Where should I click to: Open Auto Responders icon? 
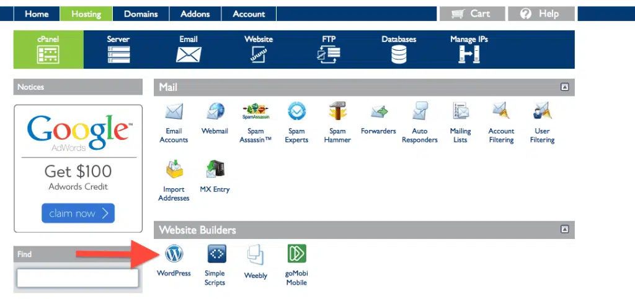tap(419, 112)
